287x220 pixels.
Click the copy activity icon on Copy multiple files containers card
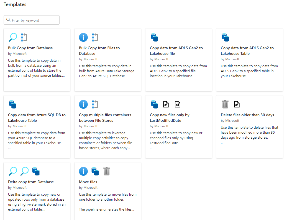pos(95,104)
